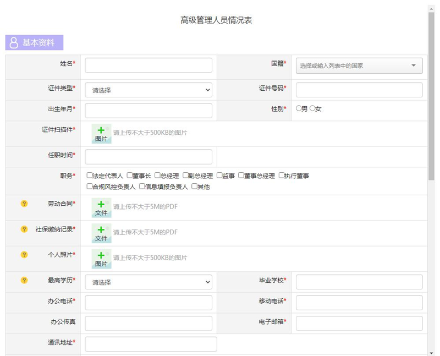440x356 pixels.
Task: Select the 女 gender radio button
Action: pos(312,108)
